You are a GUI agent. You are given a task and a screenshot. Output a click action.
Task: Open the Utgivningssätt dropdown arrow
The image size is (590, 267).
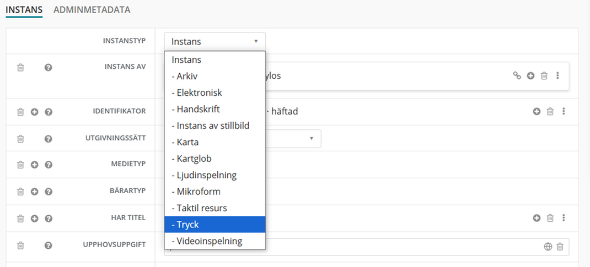(312, 138)
